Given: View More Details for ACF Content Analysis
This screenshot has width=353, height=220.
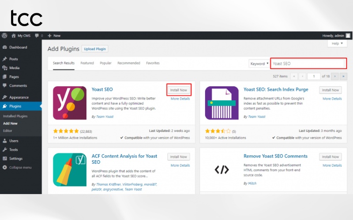Looking at the screenshot, I should pos(180,165).
